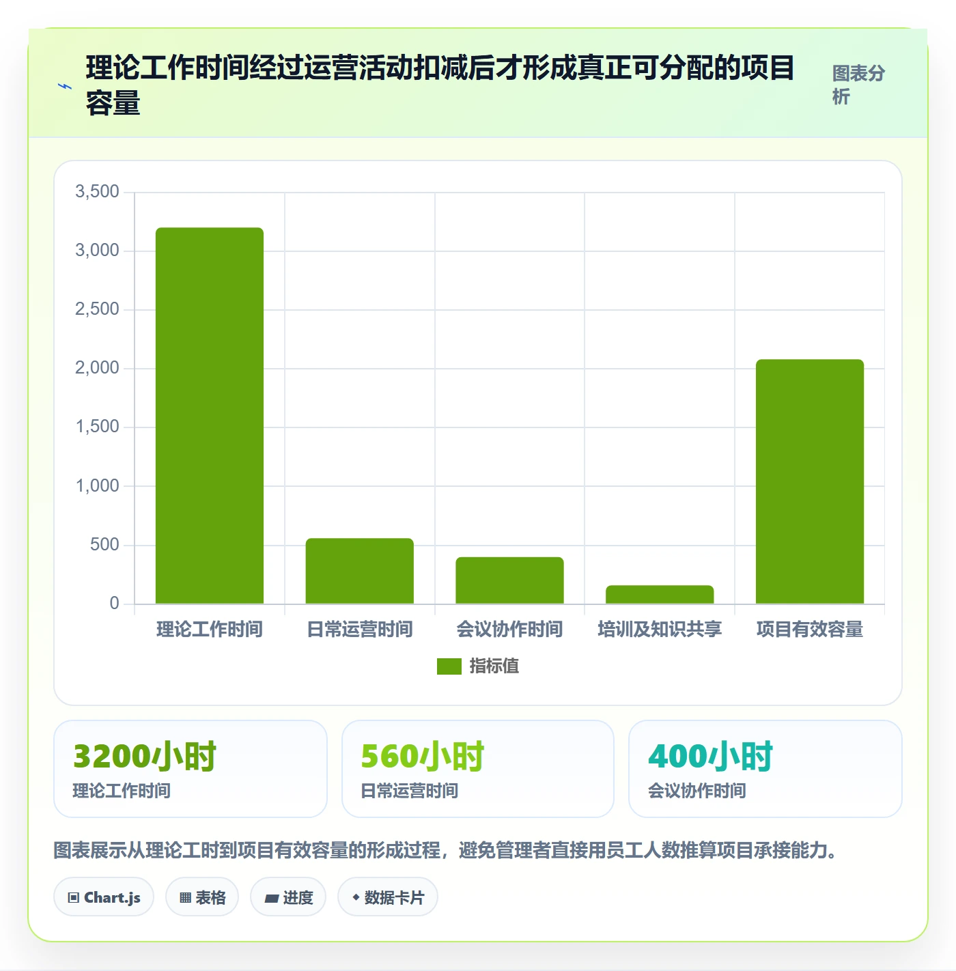Click the 3,500 y-axis tick label
Screen dimensions: 956x971
point(97,191)
